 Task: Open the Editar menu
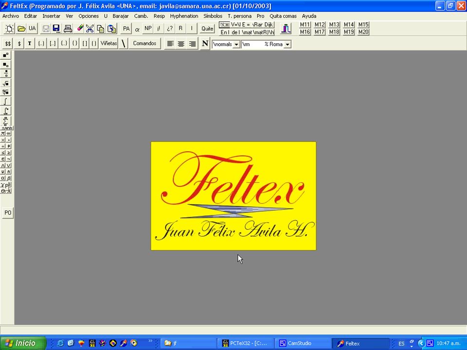[31, 16]
